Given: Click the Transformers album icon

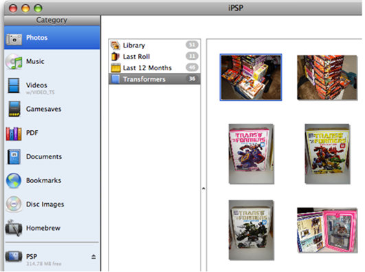Looking at the screenshot, I should coord(115,79).
